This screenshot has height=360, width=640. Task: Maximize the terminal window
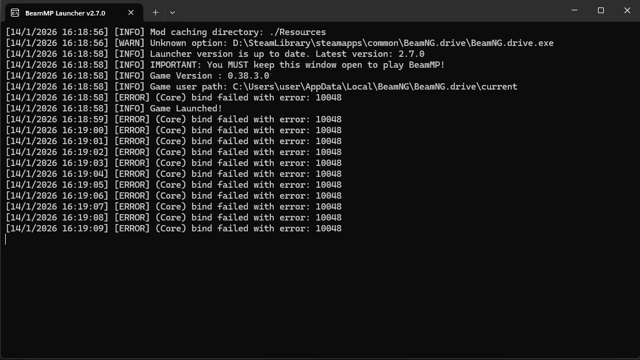[601, 10]
